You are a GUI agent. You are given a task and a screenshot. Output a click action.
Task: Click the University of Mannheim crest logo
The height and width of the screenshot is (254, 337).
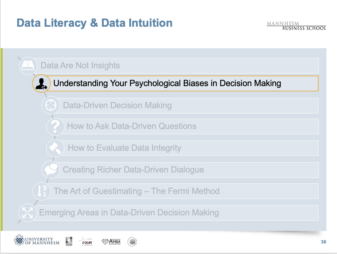click(37, 241)
